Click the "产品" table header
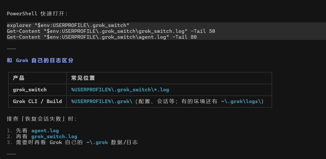 coord(19,78)
